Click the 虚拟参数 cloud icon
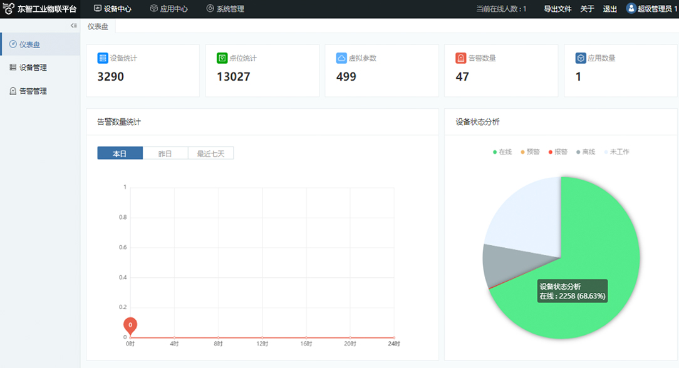This screenshot has height=368, width=679. click(x=341, y=58)
